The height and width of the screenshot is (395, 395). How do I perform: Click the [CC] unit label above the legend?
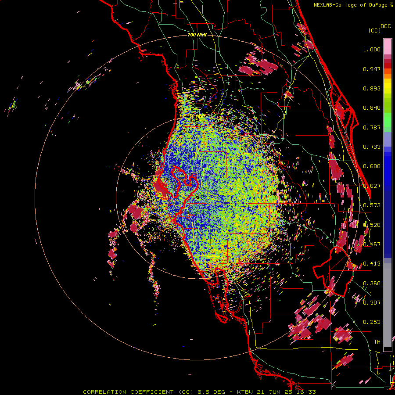[x=374, y=30]
